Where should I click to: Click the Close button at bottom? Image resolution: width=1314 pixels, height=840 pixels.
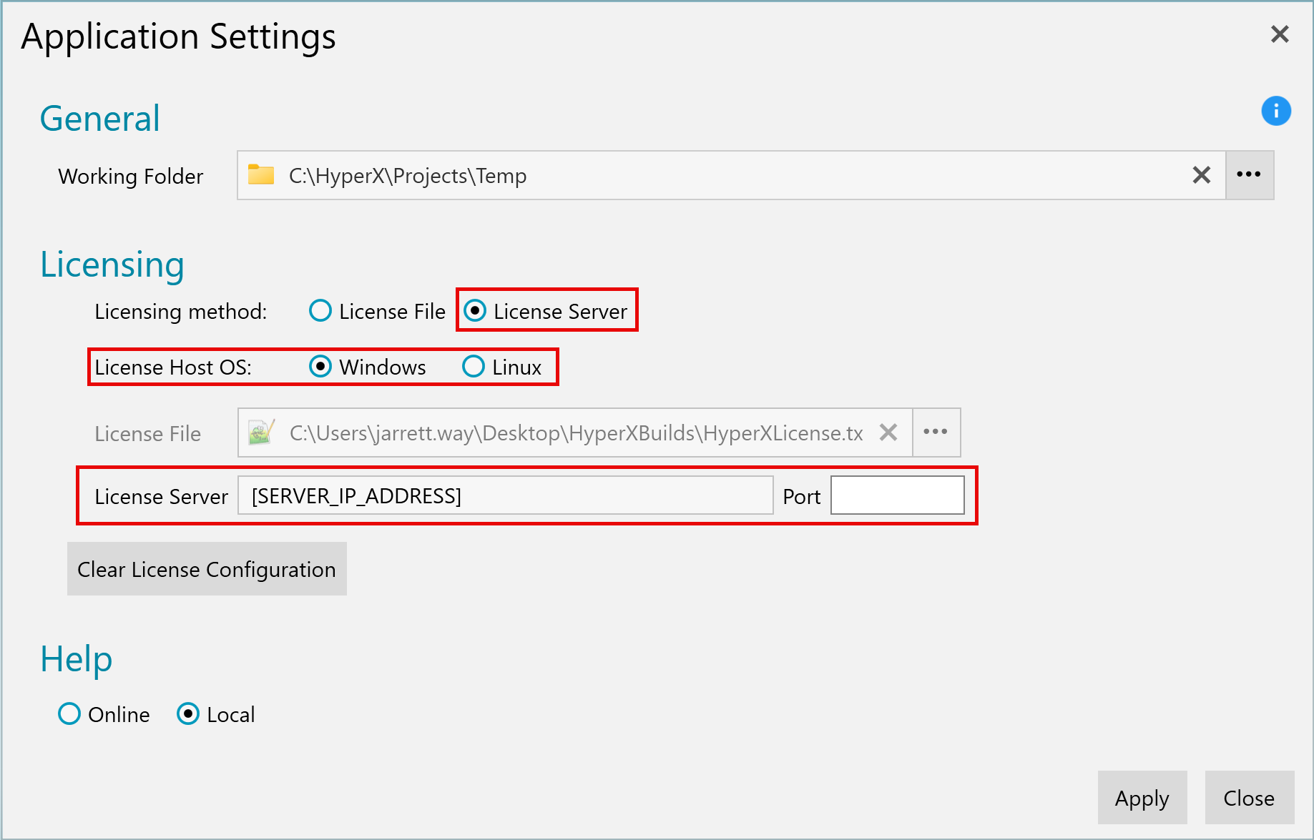(1250, 798)
